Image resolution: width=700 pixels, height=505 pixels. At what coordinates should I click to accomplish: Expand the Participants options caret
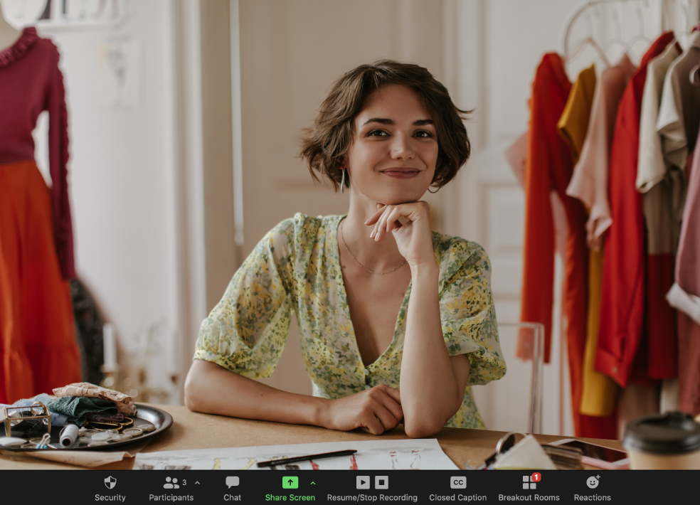point(197,483)
